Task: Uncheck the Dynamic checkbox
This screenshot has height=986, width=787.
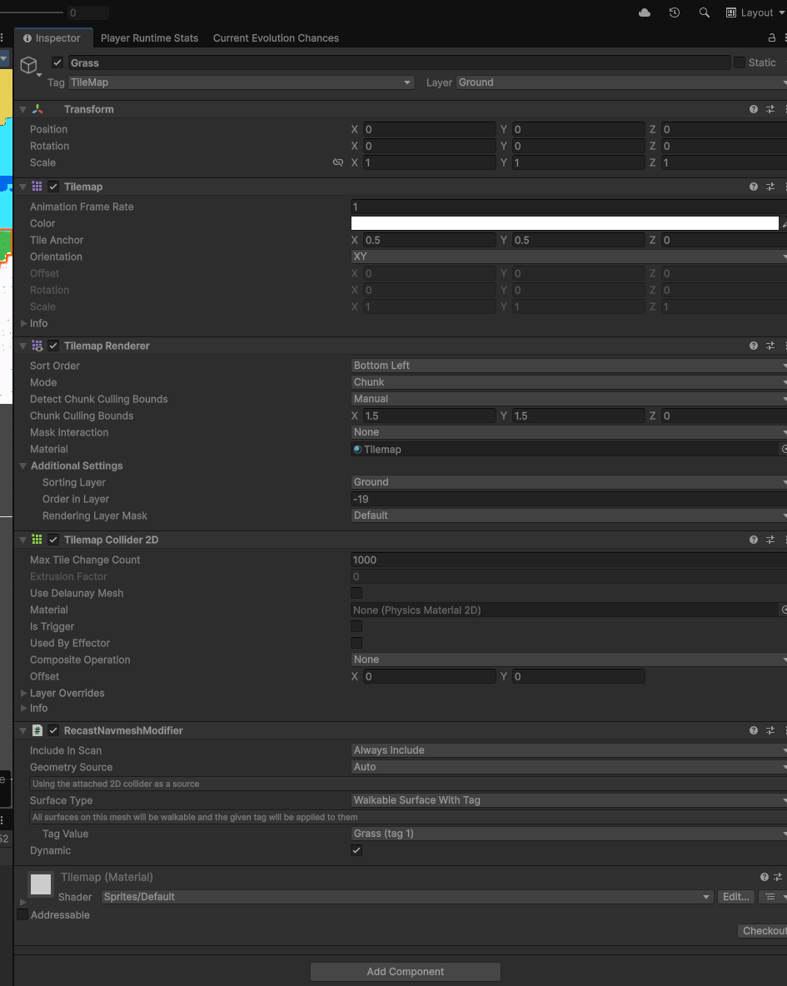Action: tap(356, 850)
